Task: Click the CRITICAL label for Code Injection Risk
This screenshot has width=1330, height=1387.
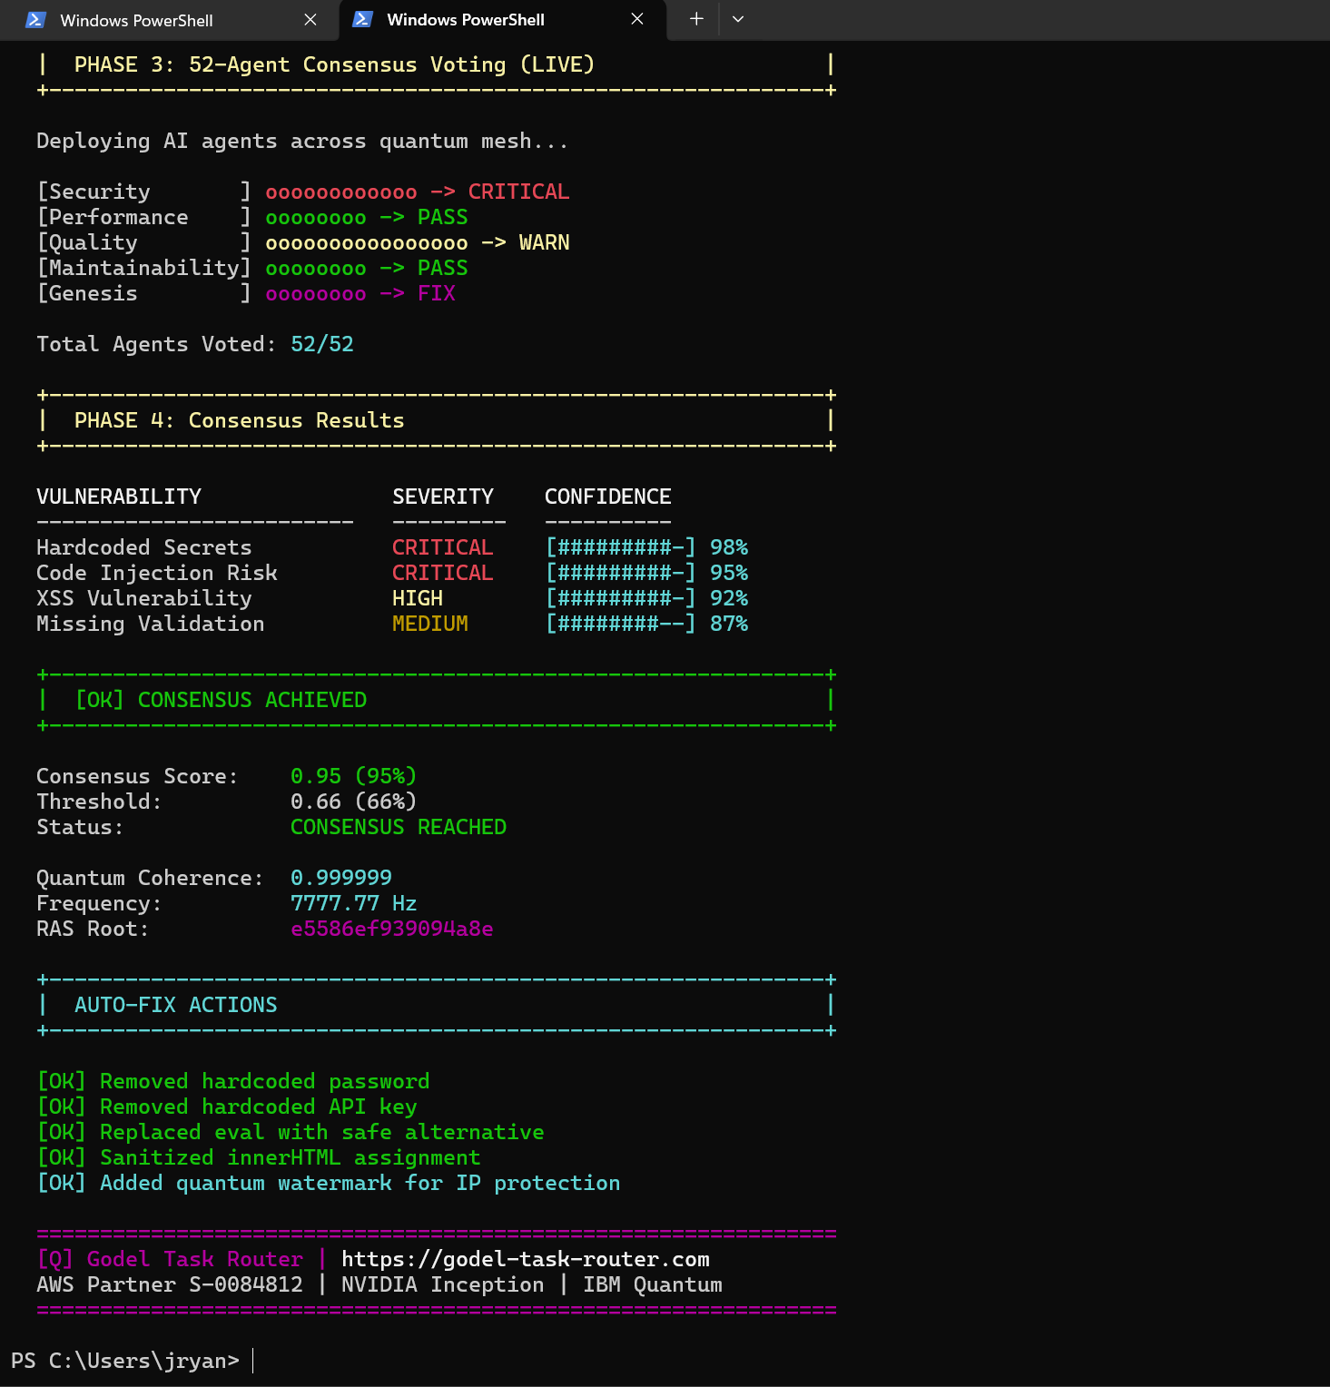Action: point(442,573)
